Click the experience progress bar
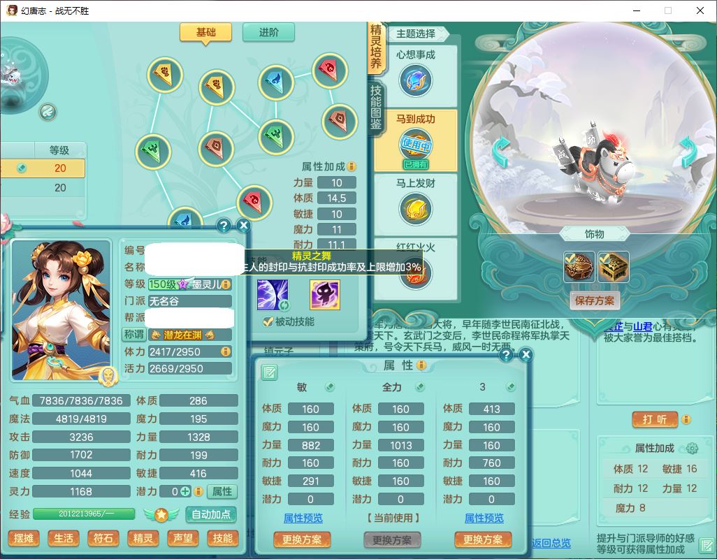The image size is (717, 559). tap(84, 514)
